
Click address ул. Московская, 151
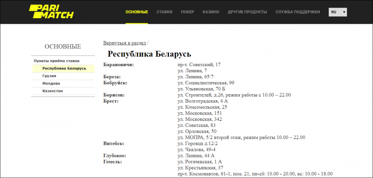200,113
